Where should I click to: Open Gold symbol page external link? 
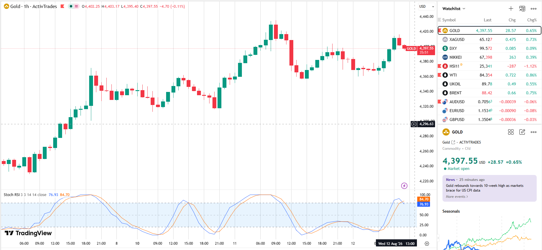pos(453,142)
